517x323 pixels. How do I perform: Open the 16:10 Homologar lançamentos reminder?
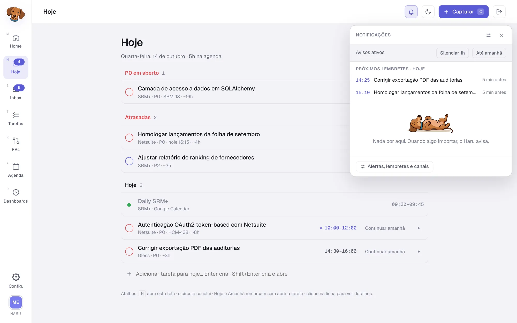pyautogui.click(x=431, y=93)
